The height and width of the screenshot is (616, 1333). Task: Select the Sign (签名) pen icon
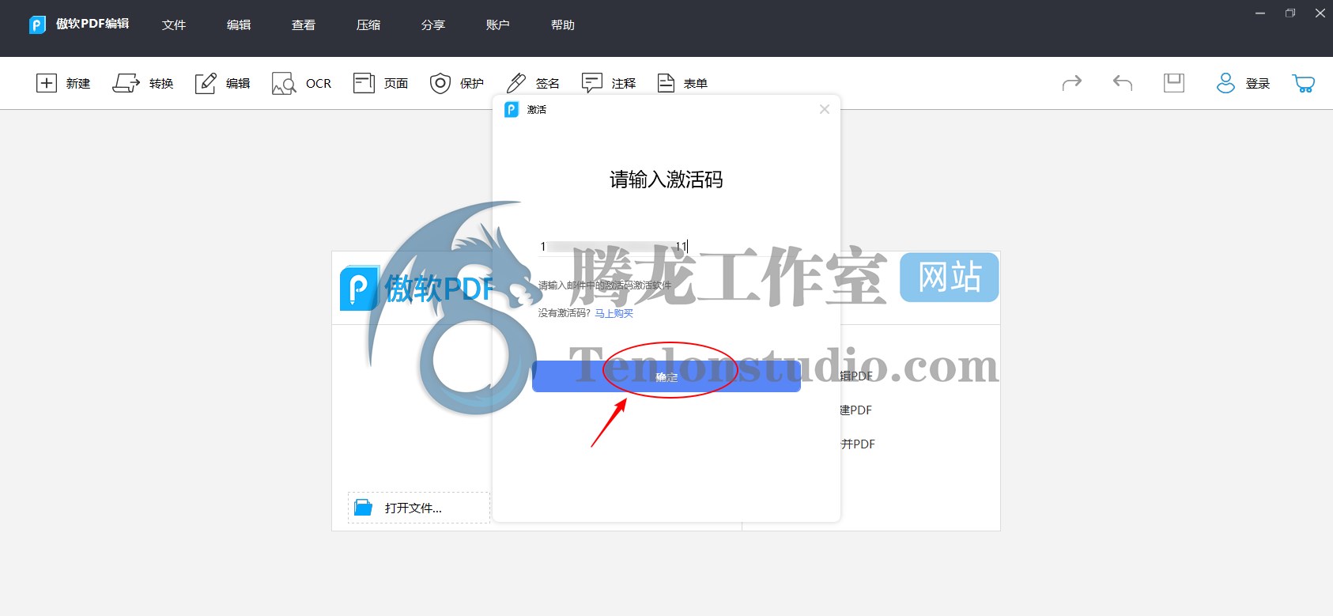pyautogui.click(x=516, y=83)
